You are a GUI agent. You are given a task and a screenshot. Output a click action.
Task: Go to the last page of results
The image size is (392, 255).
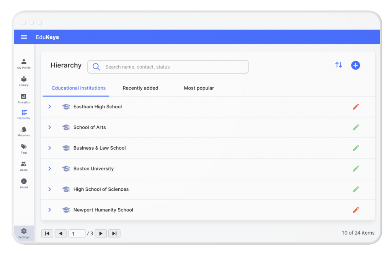[114, 233]
